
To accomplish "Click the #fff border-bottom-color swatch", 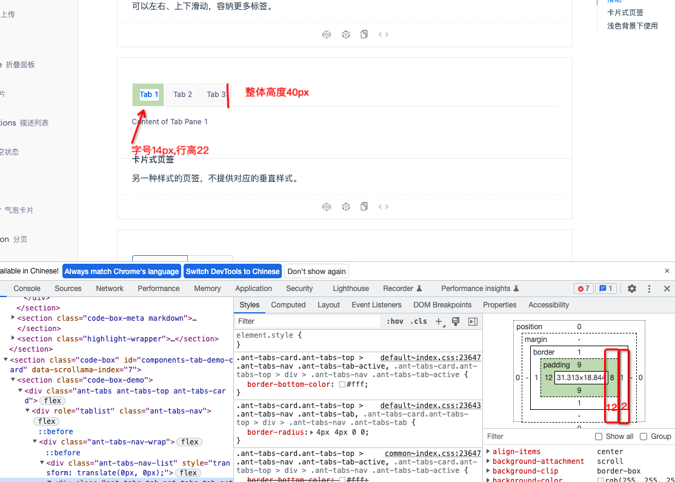I will [x=342, y=384].
